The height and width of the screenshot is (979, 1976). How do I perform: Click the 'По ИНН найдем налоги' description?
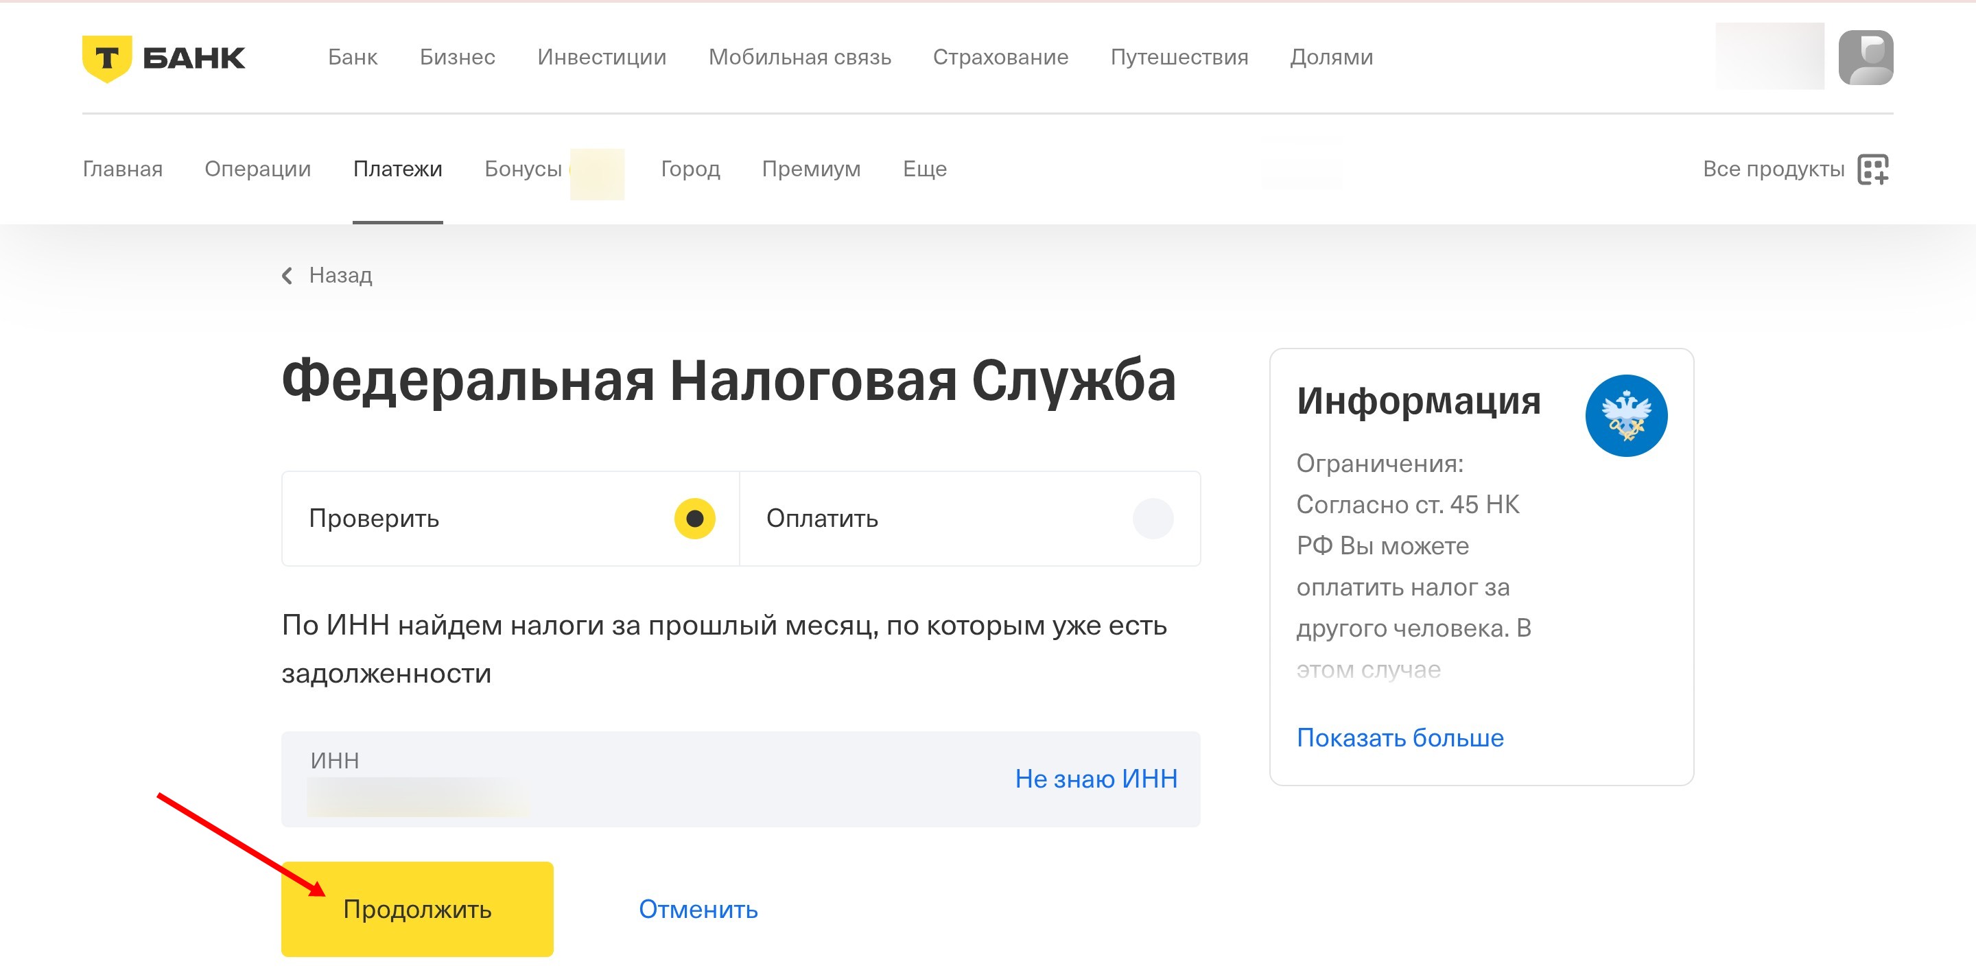724,649
